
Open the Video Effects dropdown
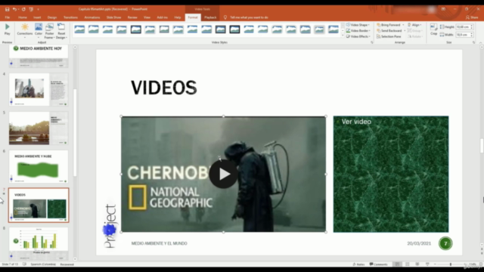[x=358, y=36]
